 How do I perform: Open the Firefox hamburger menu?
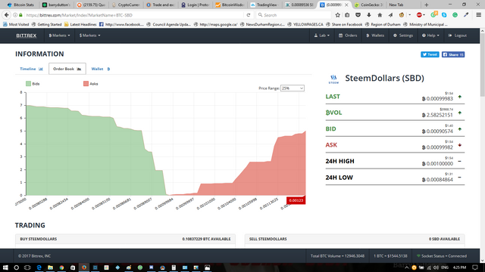click(478, 15)
